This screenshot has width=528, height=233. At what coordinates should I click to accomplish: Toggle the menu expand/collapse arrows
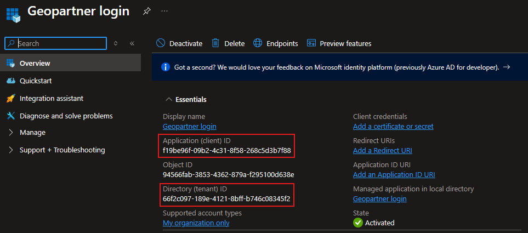116,43
